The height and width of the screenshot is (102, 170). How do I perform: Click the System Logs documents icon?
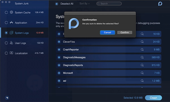pyautogui.click(x=11, y=32)
